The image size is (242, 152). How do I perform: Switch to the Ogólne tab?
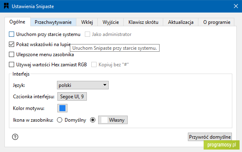pos(17,22)
